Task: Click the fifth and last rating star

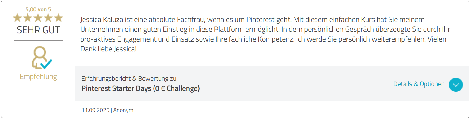Action: coord(59,18)
